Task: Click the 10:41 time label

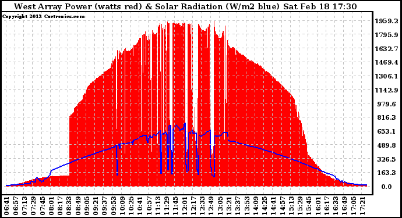Action: [x=140, y=206]
